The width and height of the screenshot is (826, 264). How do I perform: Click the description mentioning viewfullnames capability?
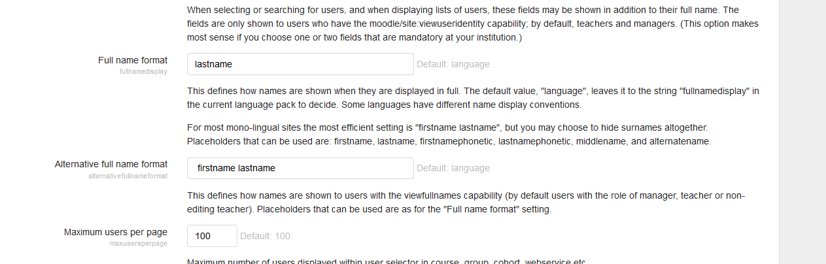(x=466, y=203)
